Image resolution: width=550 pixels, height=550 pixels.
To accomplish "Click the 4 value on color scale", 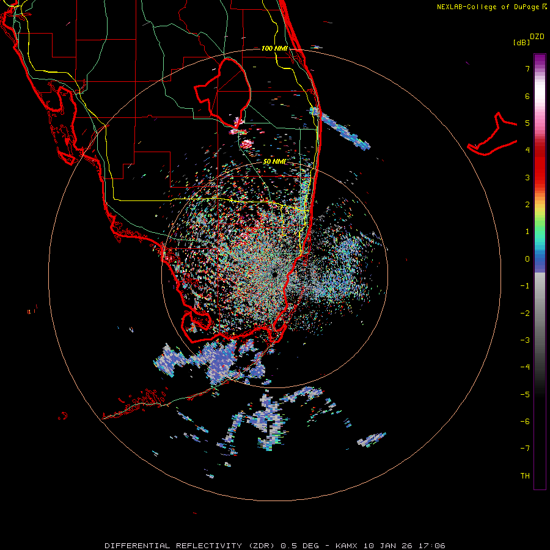I will (527, 150).
